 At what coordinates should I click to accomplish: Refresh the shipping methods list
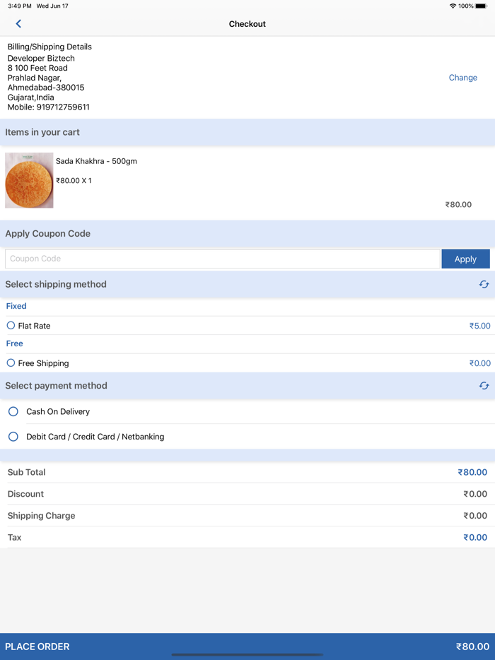pos(484,284)
